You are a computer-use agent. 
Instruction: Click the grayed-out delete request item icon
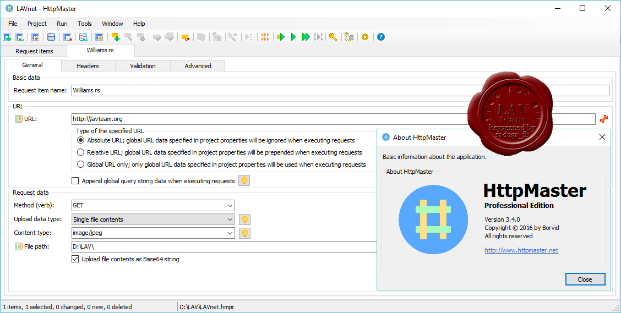tap(141, 37)
